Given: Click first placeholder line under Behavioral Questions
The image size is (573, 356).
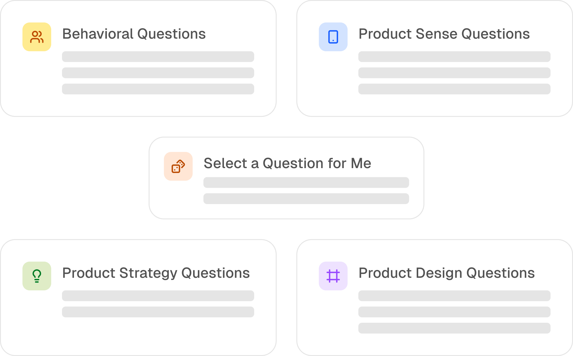Looking at the screenshot, I should point(158,57).
